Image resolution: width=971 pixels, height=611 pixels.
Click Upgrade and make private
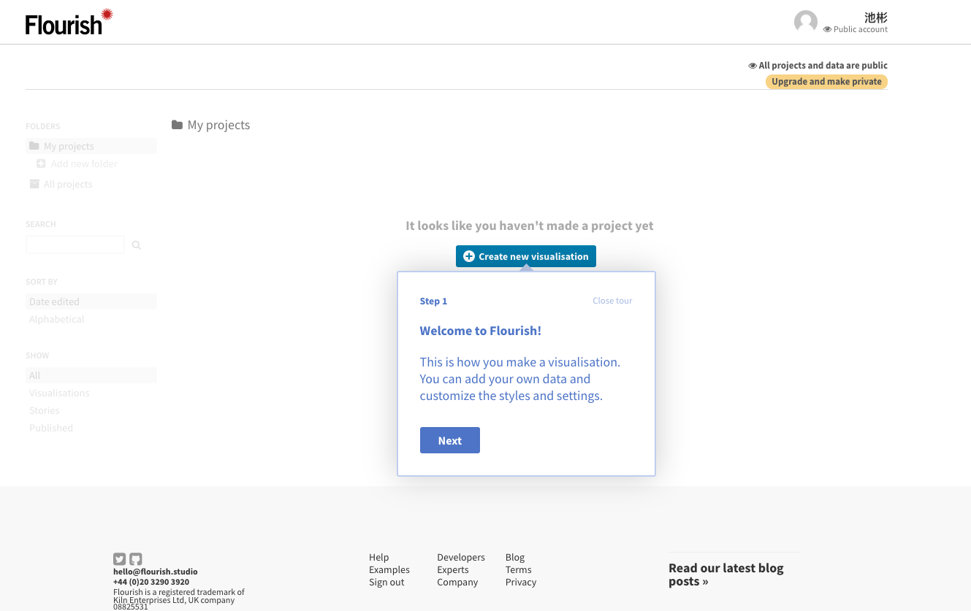826,82
